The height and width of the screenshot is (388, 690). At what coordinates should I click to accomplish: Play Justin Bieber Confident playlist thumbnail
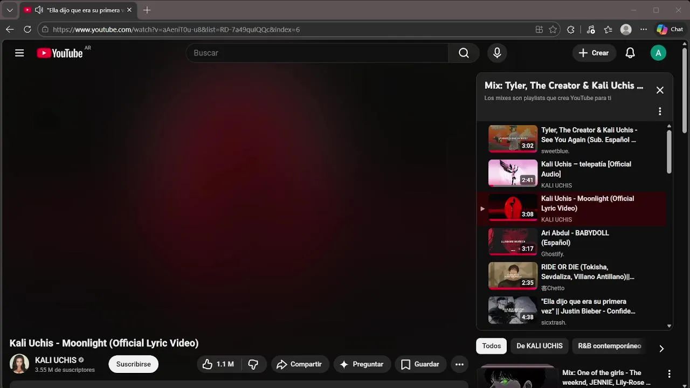513,310
